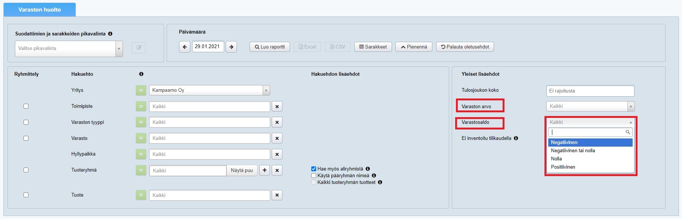The width and height of the screenshot is (682, 219).
Task: Clear the Toimipiste filter with X
Action: coord(277,107)
